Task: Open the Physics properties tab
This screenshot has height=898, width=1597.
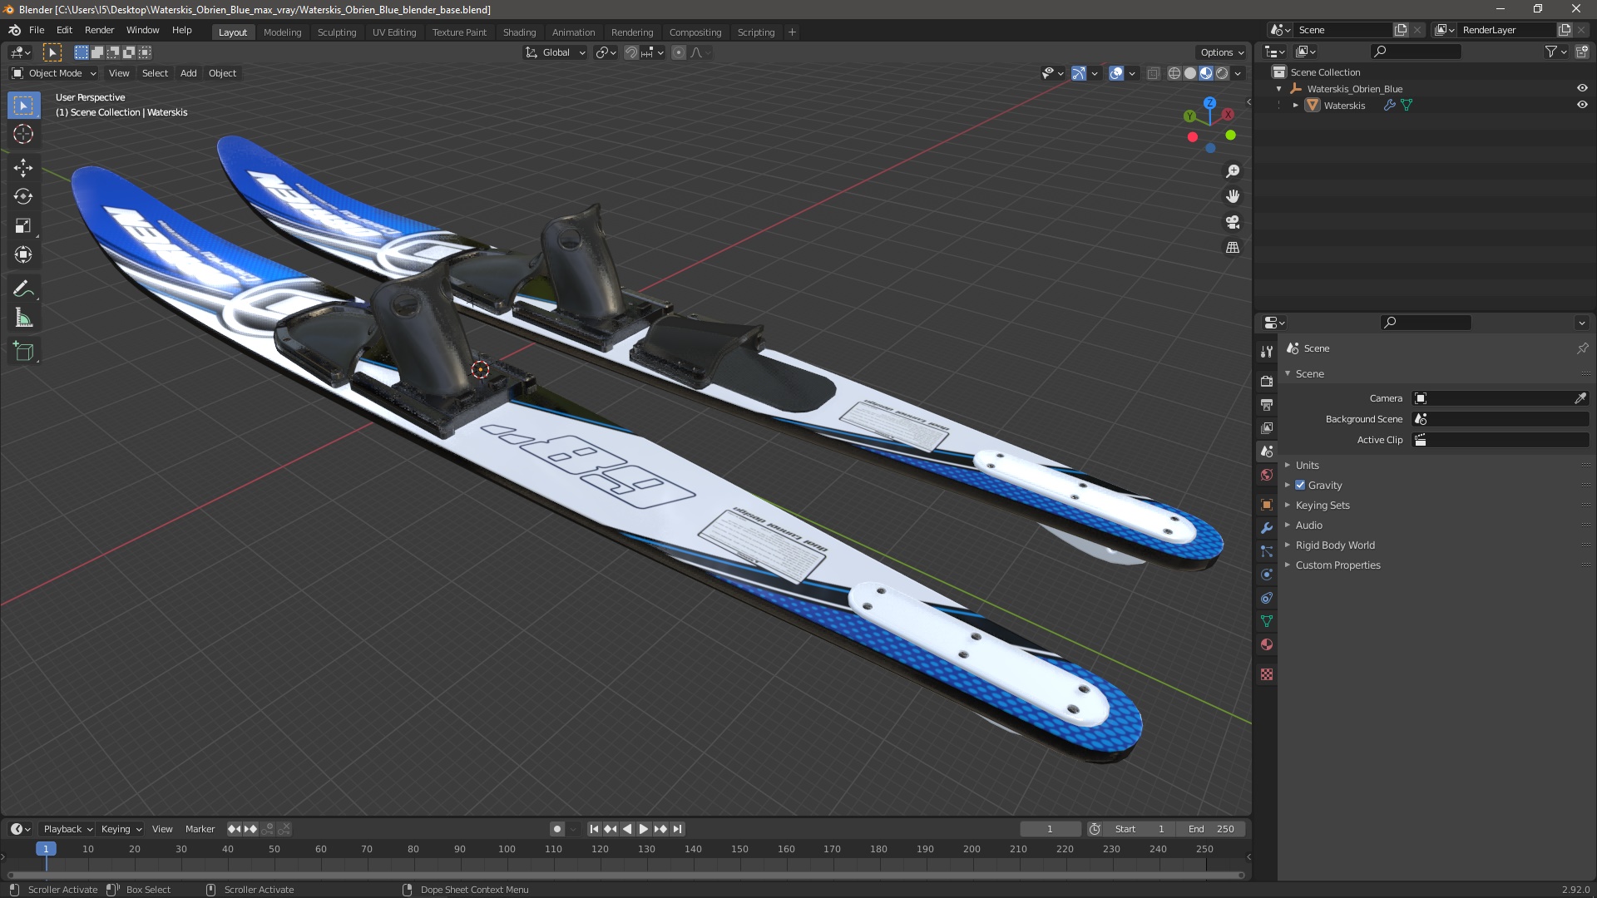Action: point(1267,575)
